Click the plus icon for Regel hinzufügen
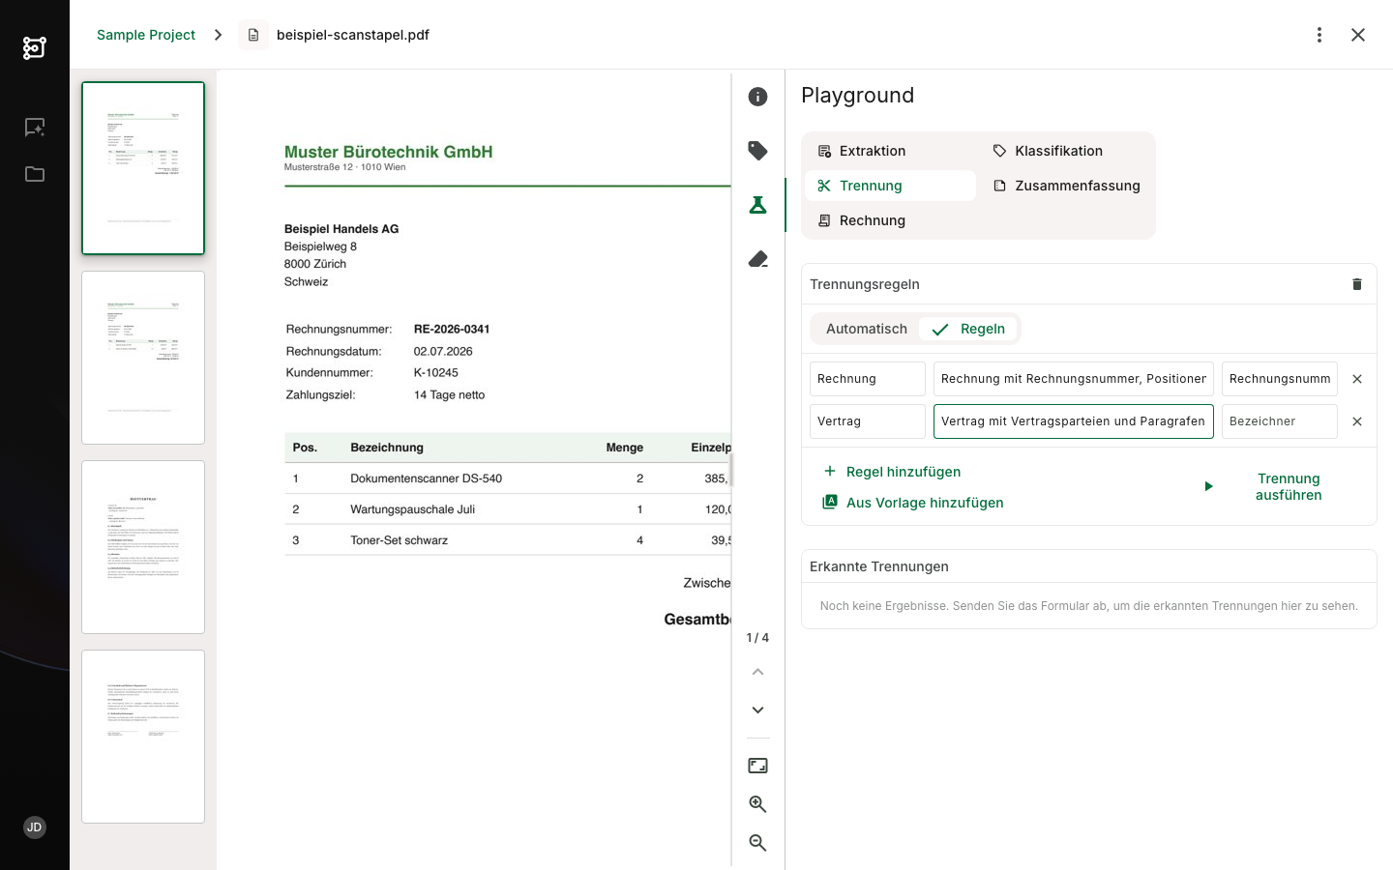1393x870 pixels. (829, 472)
